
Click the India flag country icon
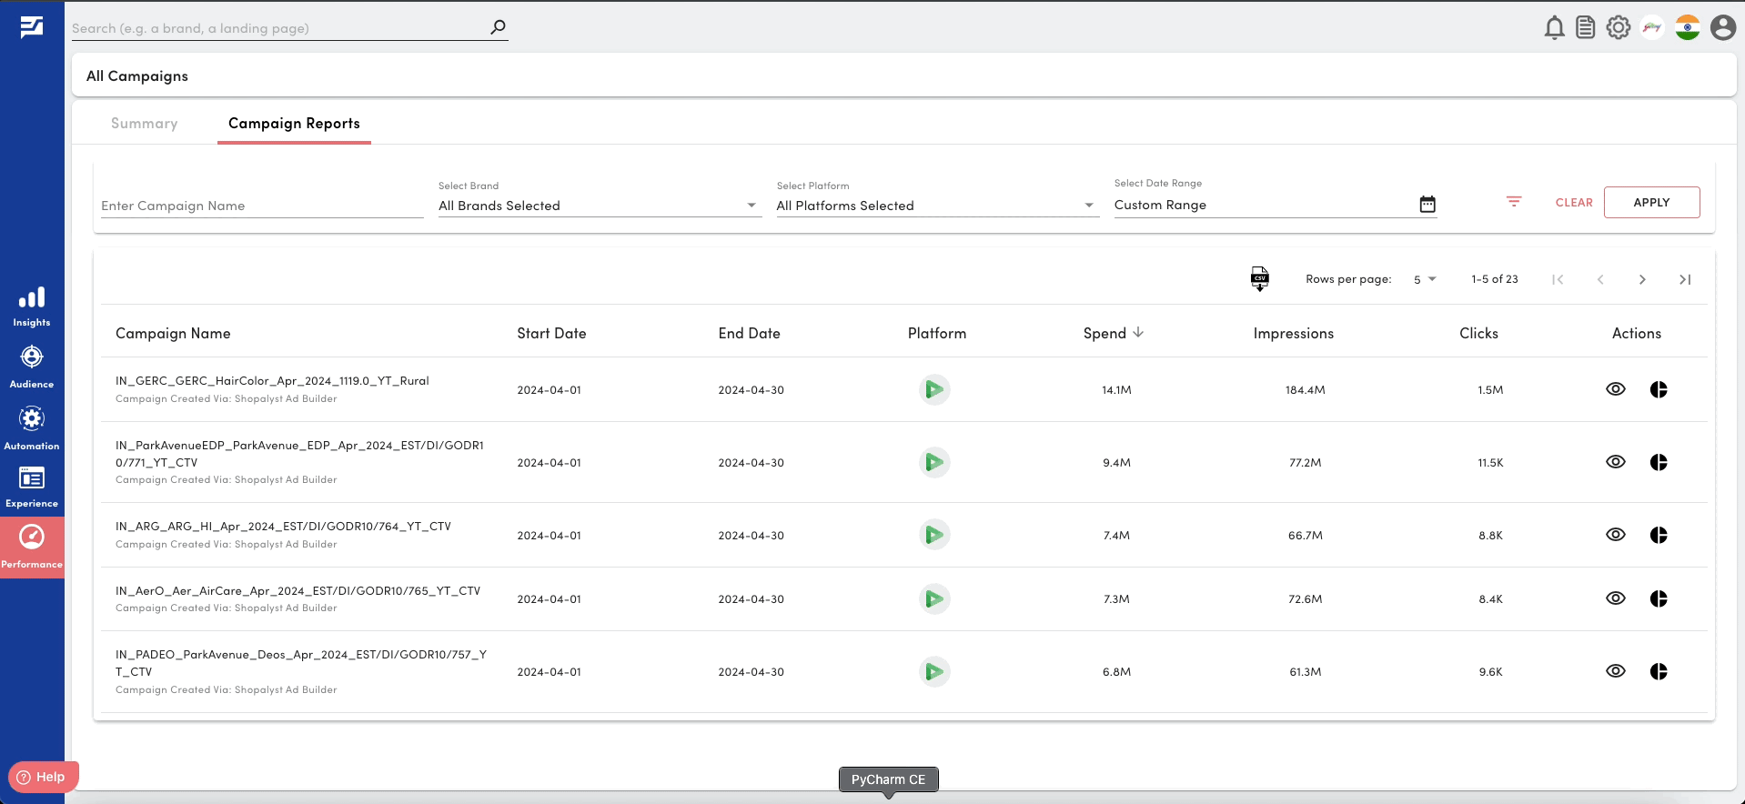click(1688, 28)
